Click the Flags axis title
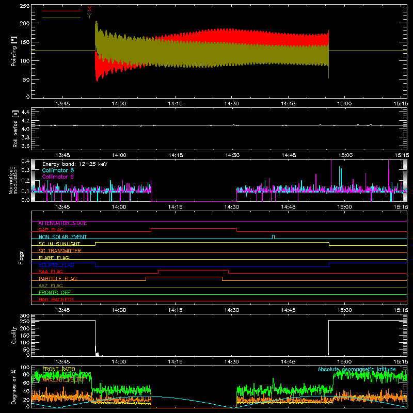The width and height of the screenshot is (413, 413). point(21,258)
